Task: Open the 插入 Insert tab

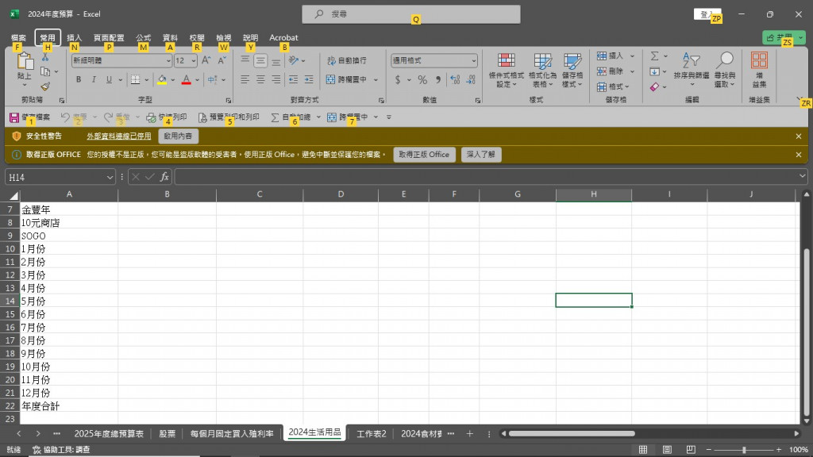Action: pyautogui.click(x=74, y=38)
